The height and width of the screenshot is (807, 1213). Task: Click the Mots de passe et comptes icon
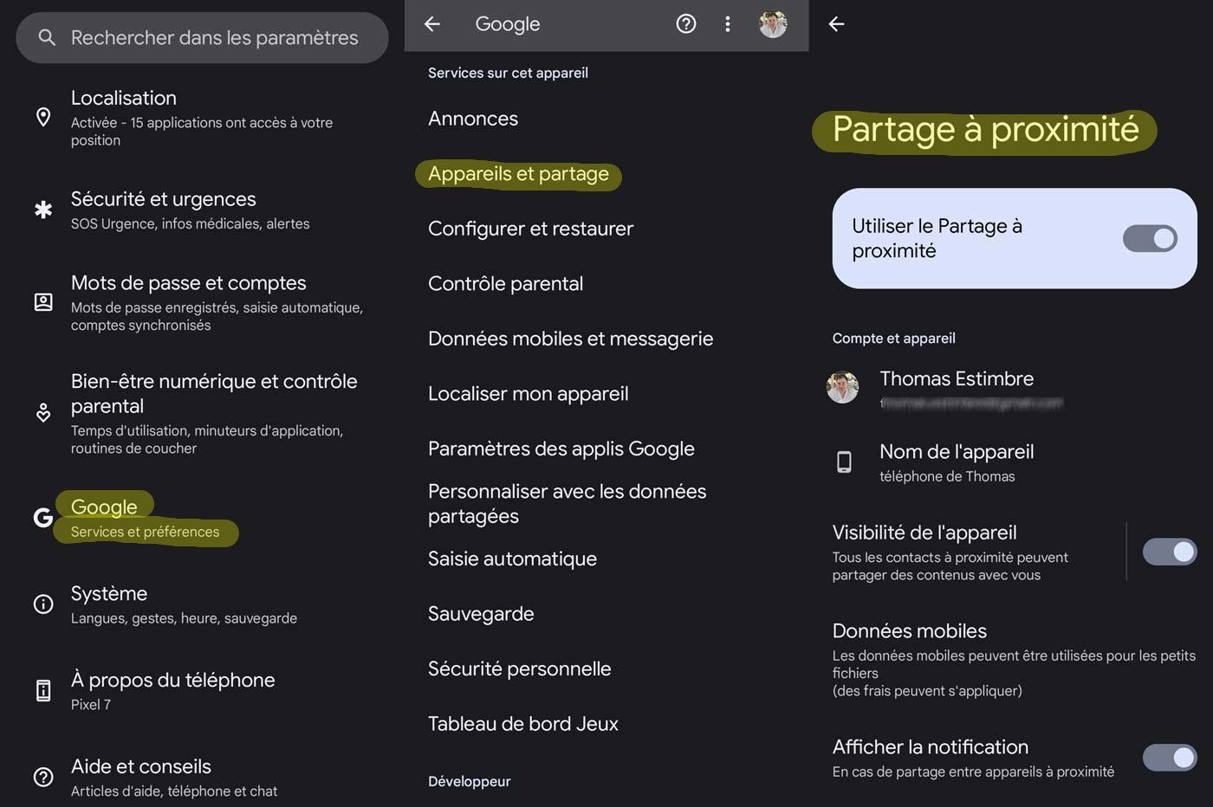pos(43,302)
